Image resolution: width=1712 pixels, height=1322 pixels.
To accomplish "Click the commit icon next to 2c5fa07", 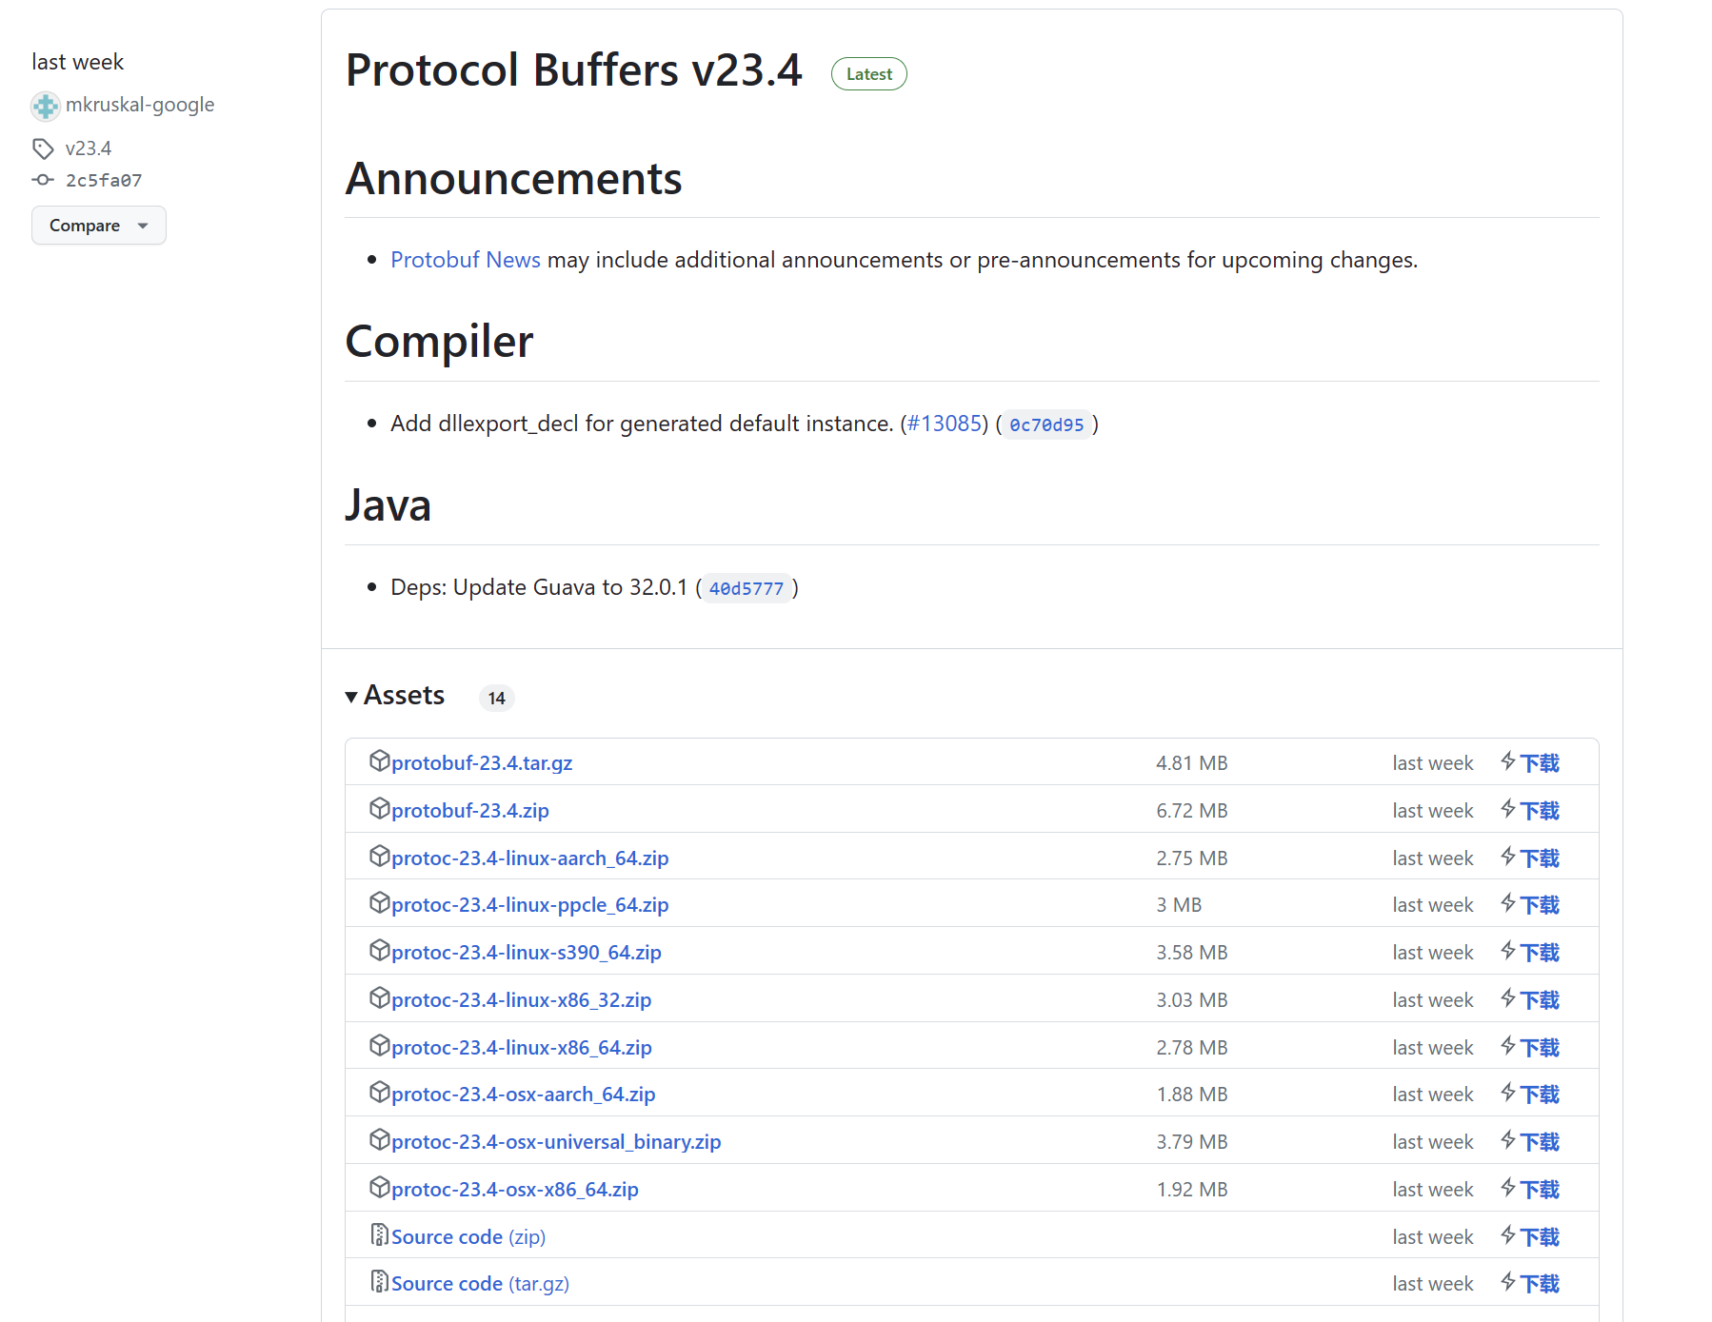I will tap(43, 180).
